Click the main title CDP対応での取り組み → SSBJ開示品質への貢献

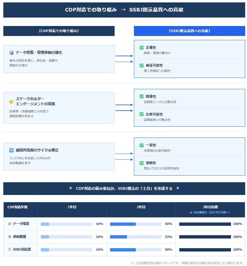coord(124,10)
